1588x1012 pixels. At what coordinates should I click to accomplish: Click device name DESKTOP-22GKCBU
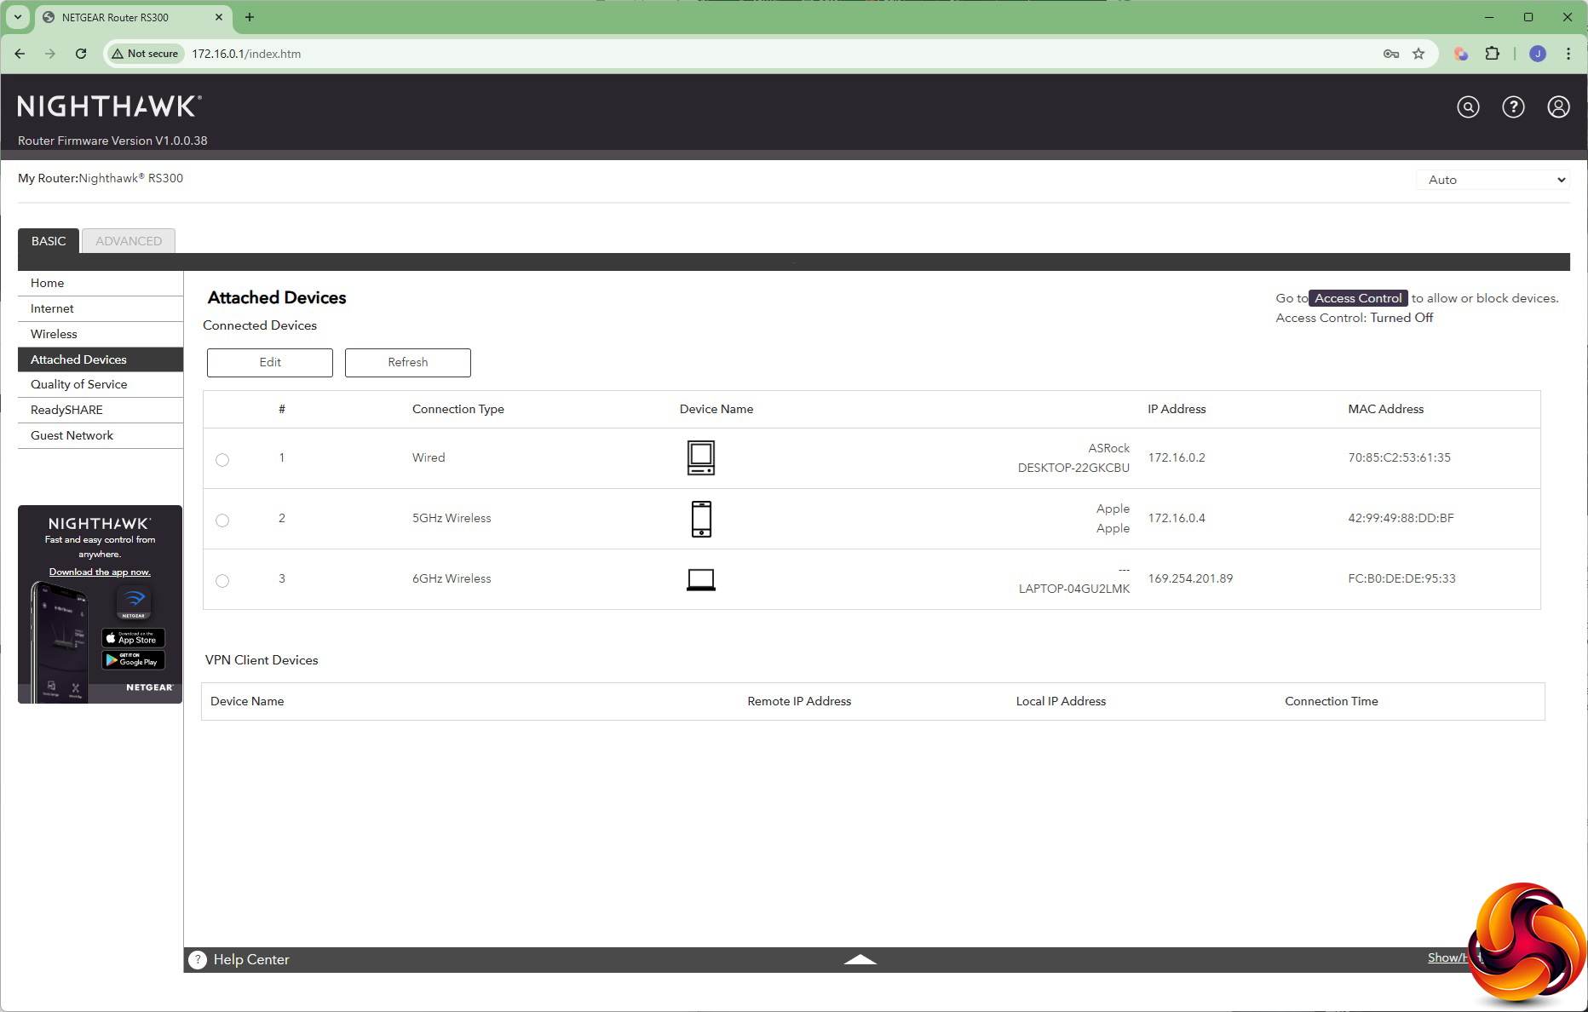(x=1073, y=468)
